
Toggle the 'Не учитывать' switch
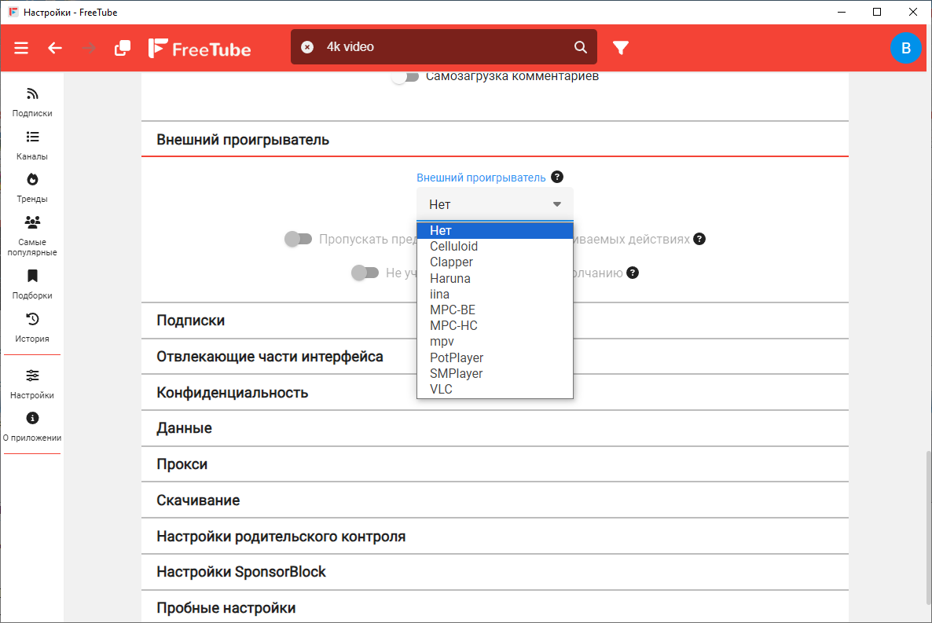pyautogui.click(x=365, y=273)
